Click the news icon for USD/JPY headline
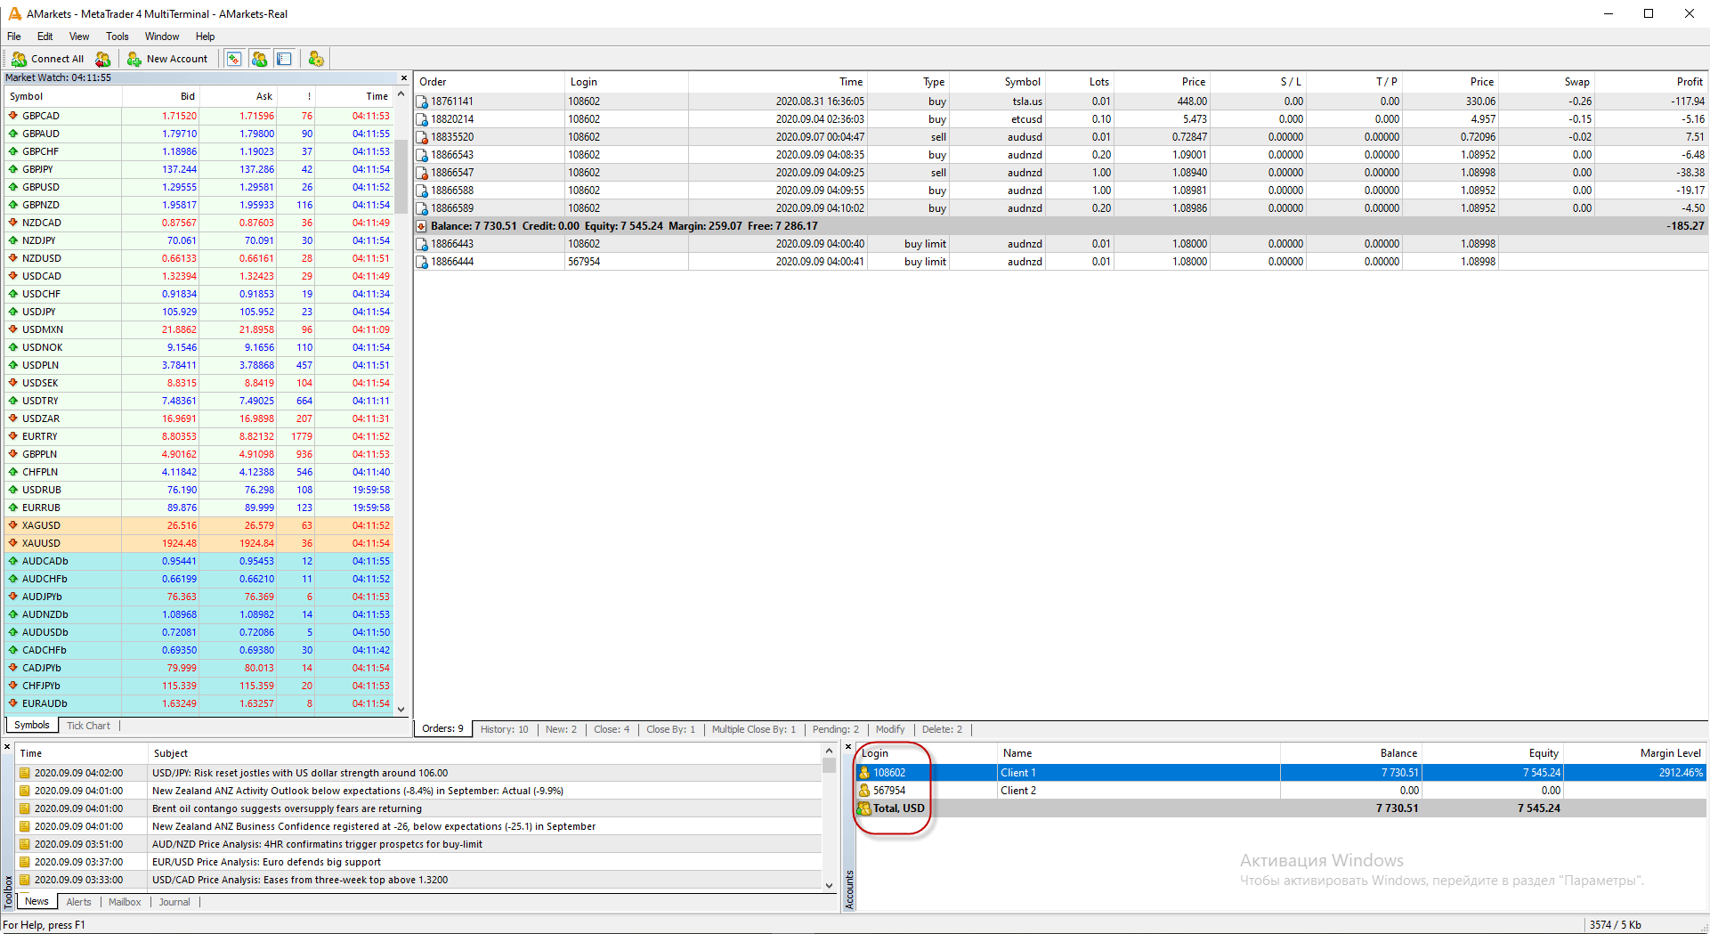This screenshot has height=934, width=1710. click(x=25, y=773)
